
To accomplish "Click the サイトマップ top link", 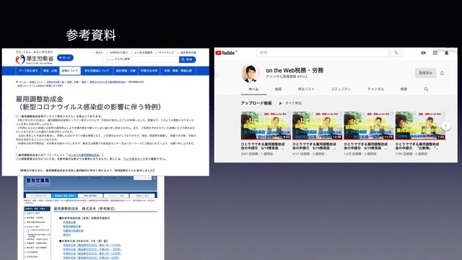I will pyautogui.click(x=166, y=53).
